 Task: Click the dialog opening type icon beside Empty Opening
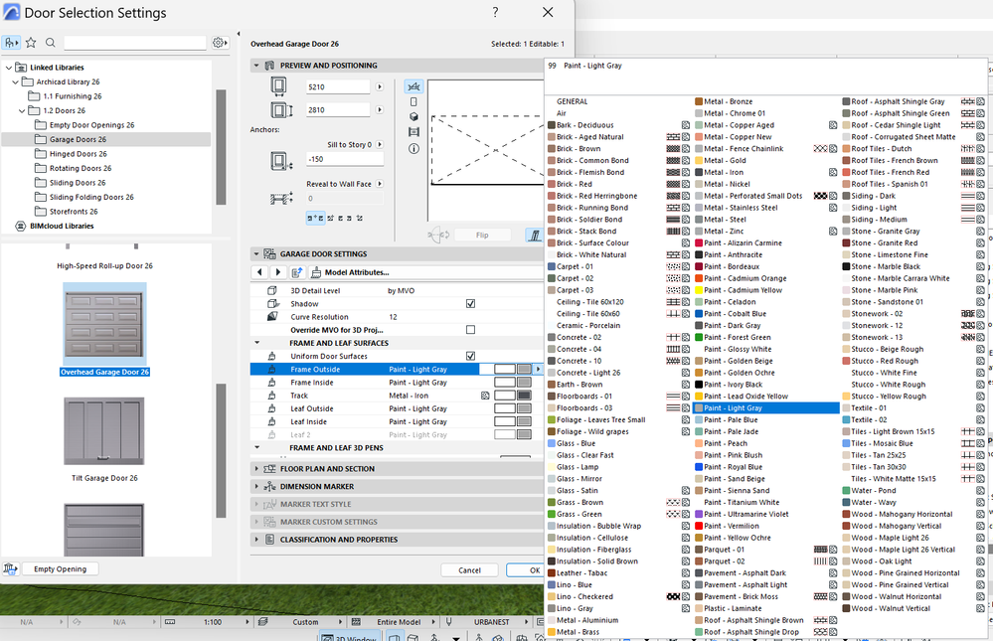point(10,568)
